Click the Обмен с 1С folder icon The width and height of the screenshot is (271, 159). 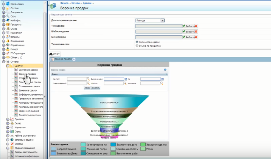click(8, 57)
